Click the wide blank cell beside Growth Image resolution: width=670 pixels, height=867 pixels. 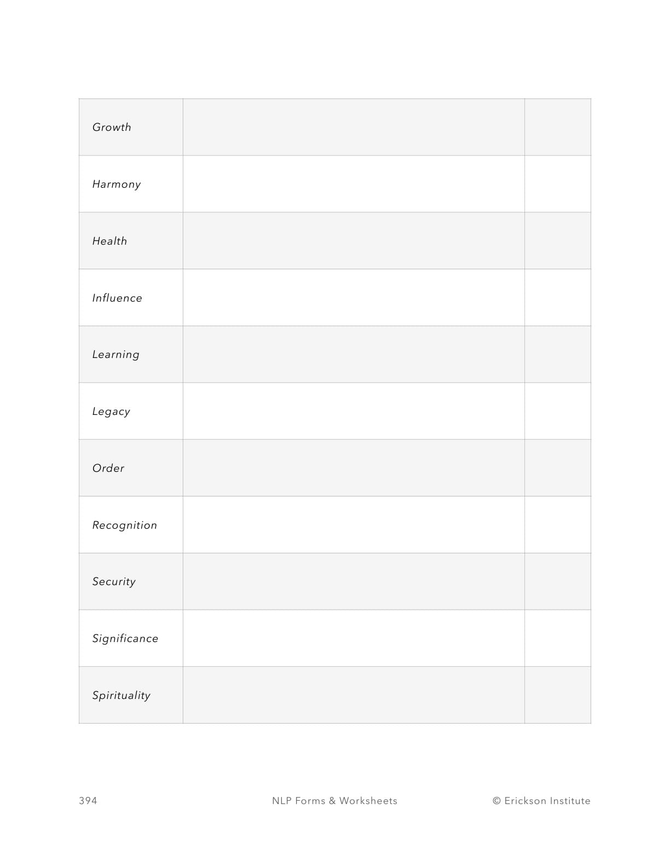point(354,127)
